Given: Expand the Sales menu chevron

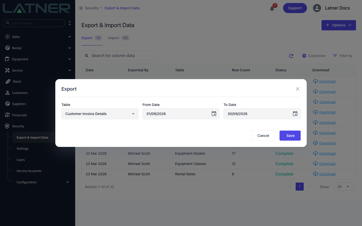Looking at the screenshot, I should coord(70,37).
